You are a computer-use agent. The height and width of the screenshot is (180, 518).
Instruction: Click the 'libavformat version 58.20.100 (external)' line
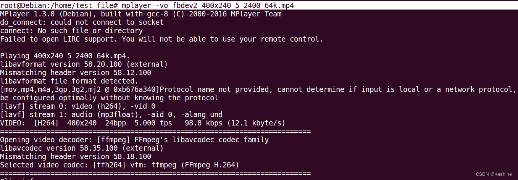point(84,64)
